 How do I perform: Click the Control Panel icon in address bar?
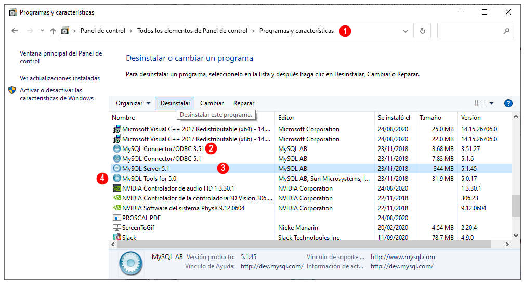[x=65, y=31]
